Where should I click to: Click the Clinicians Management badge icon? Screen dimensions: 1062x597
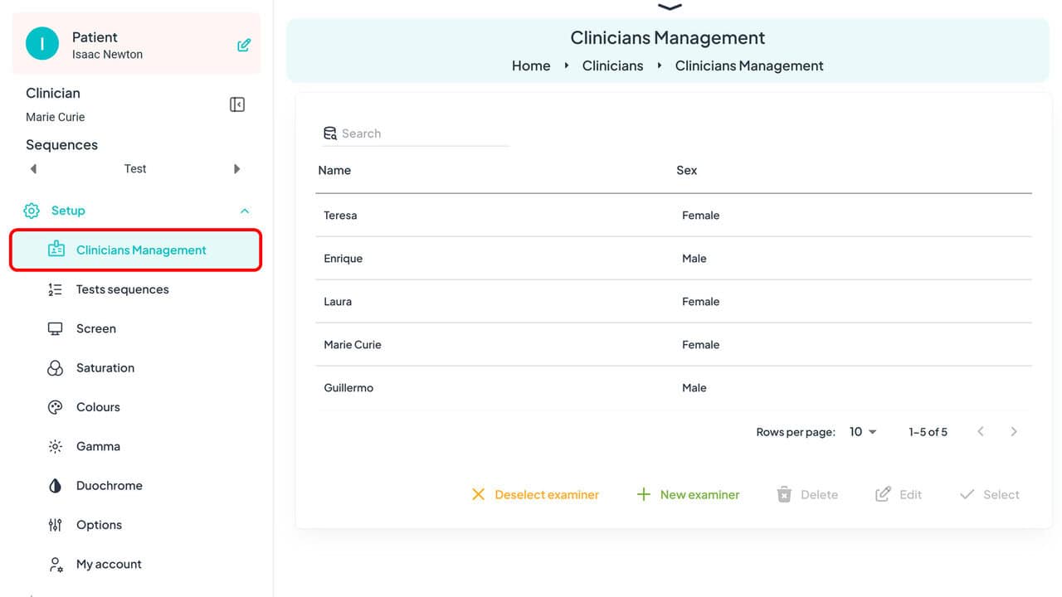click(x=56, y=249)
